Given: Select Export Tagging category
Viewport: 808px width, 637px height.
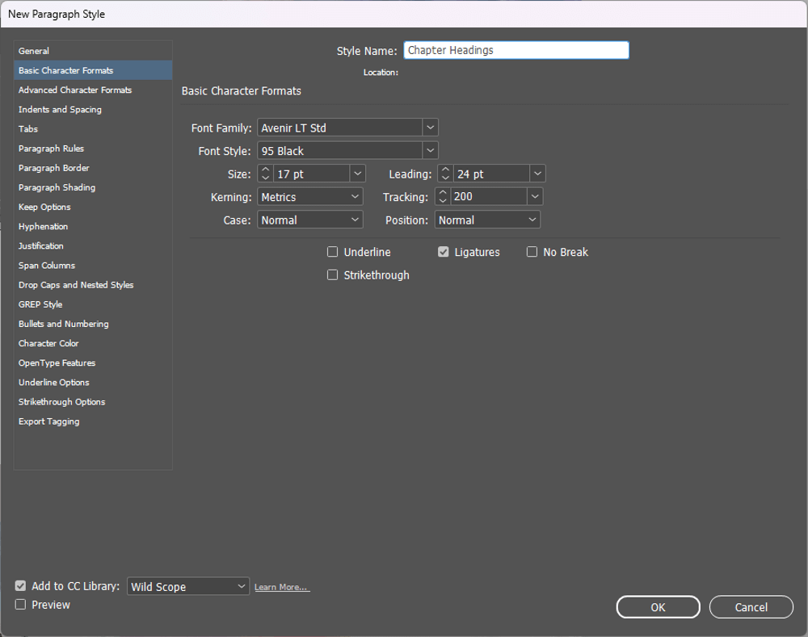Looking at the screenshot, I should pyautogui.click(x=93, y=421).
